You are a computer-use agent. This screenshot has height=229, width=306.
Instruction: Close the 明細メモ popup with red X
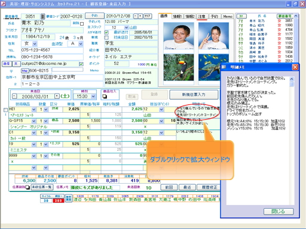tap(295, 67)
